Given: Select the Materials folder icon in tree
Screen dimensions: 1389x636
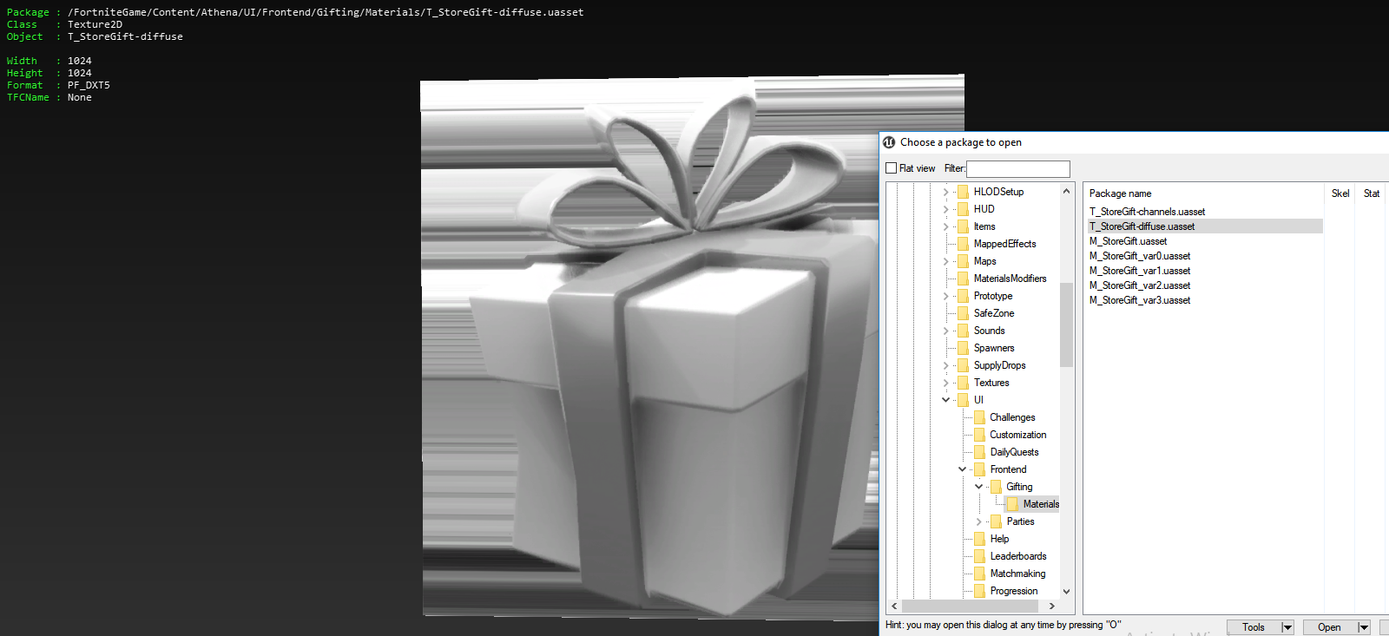Looking at the screenshot, I should tap(1012, 504).
